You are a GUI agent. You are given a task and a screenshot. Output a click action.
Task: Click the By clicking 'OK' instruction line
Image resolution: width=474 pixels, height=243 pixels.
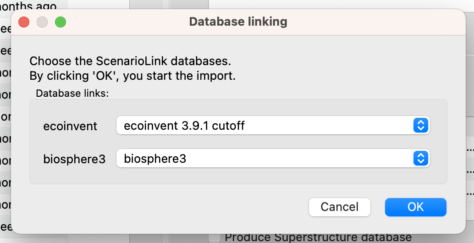132,76
